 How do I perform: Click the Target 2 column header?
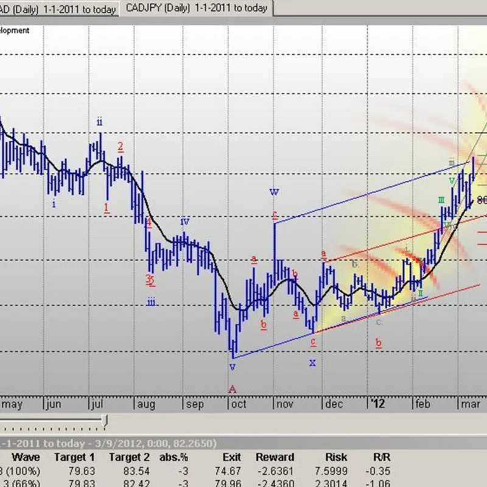pos(129,457)
